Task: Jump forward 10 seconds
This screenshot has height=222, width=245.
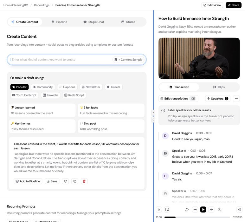Action: coord(219,210)
